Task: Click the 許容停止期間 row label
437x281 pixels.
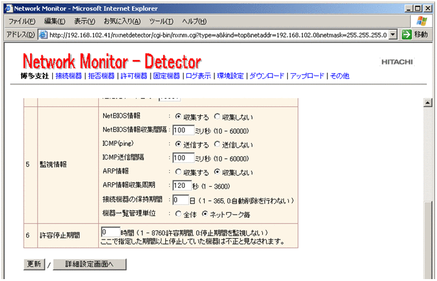Action: (x=59, y=235)
